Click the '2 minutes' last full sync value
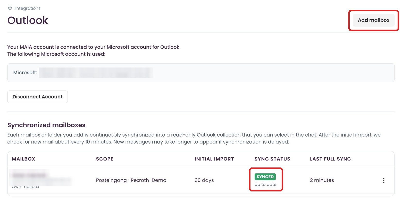Viewport: 402px width, 202px height. coord(322,180)
